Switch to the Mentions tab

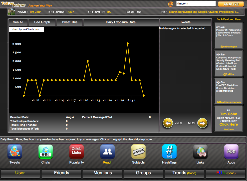pyautogui.click(x=102, y=173)
